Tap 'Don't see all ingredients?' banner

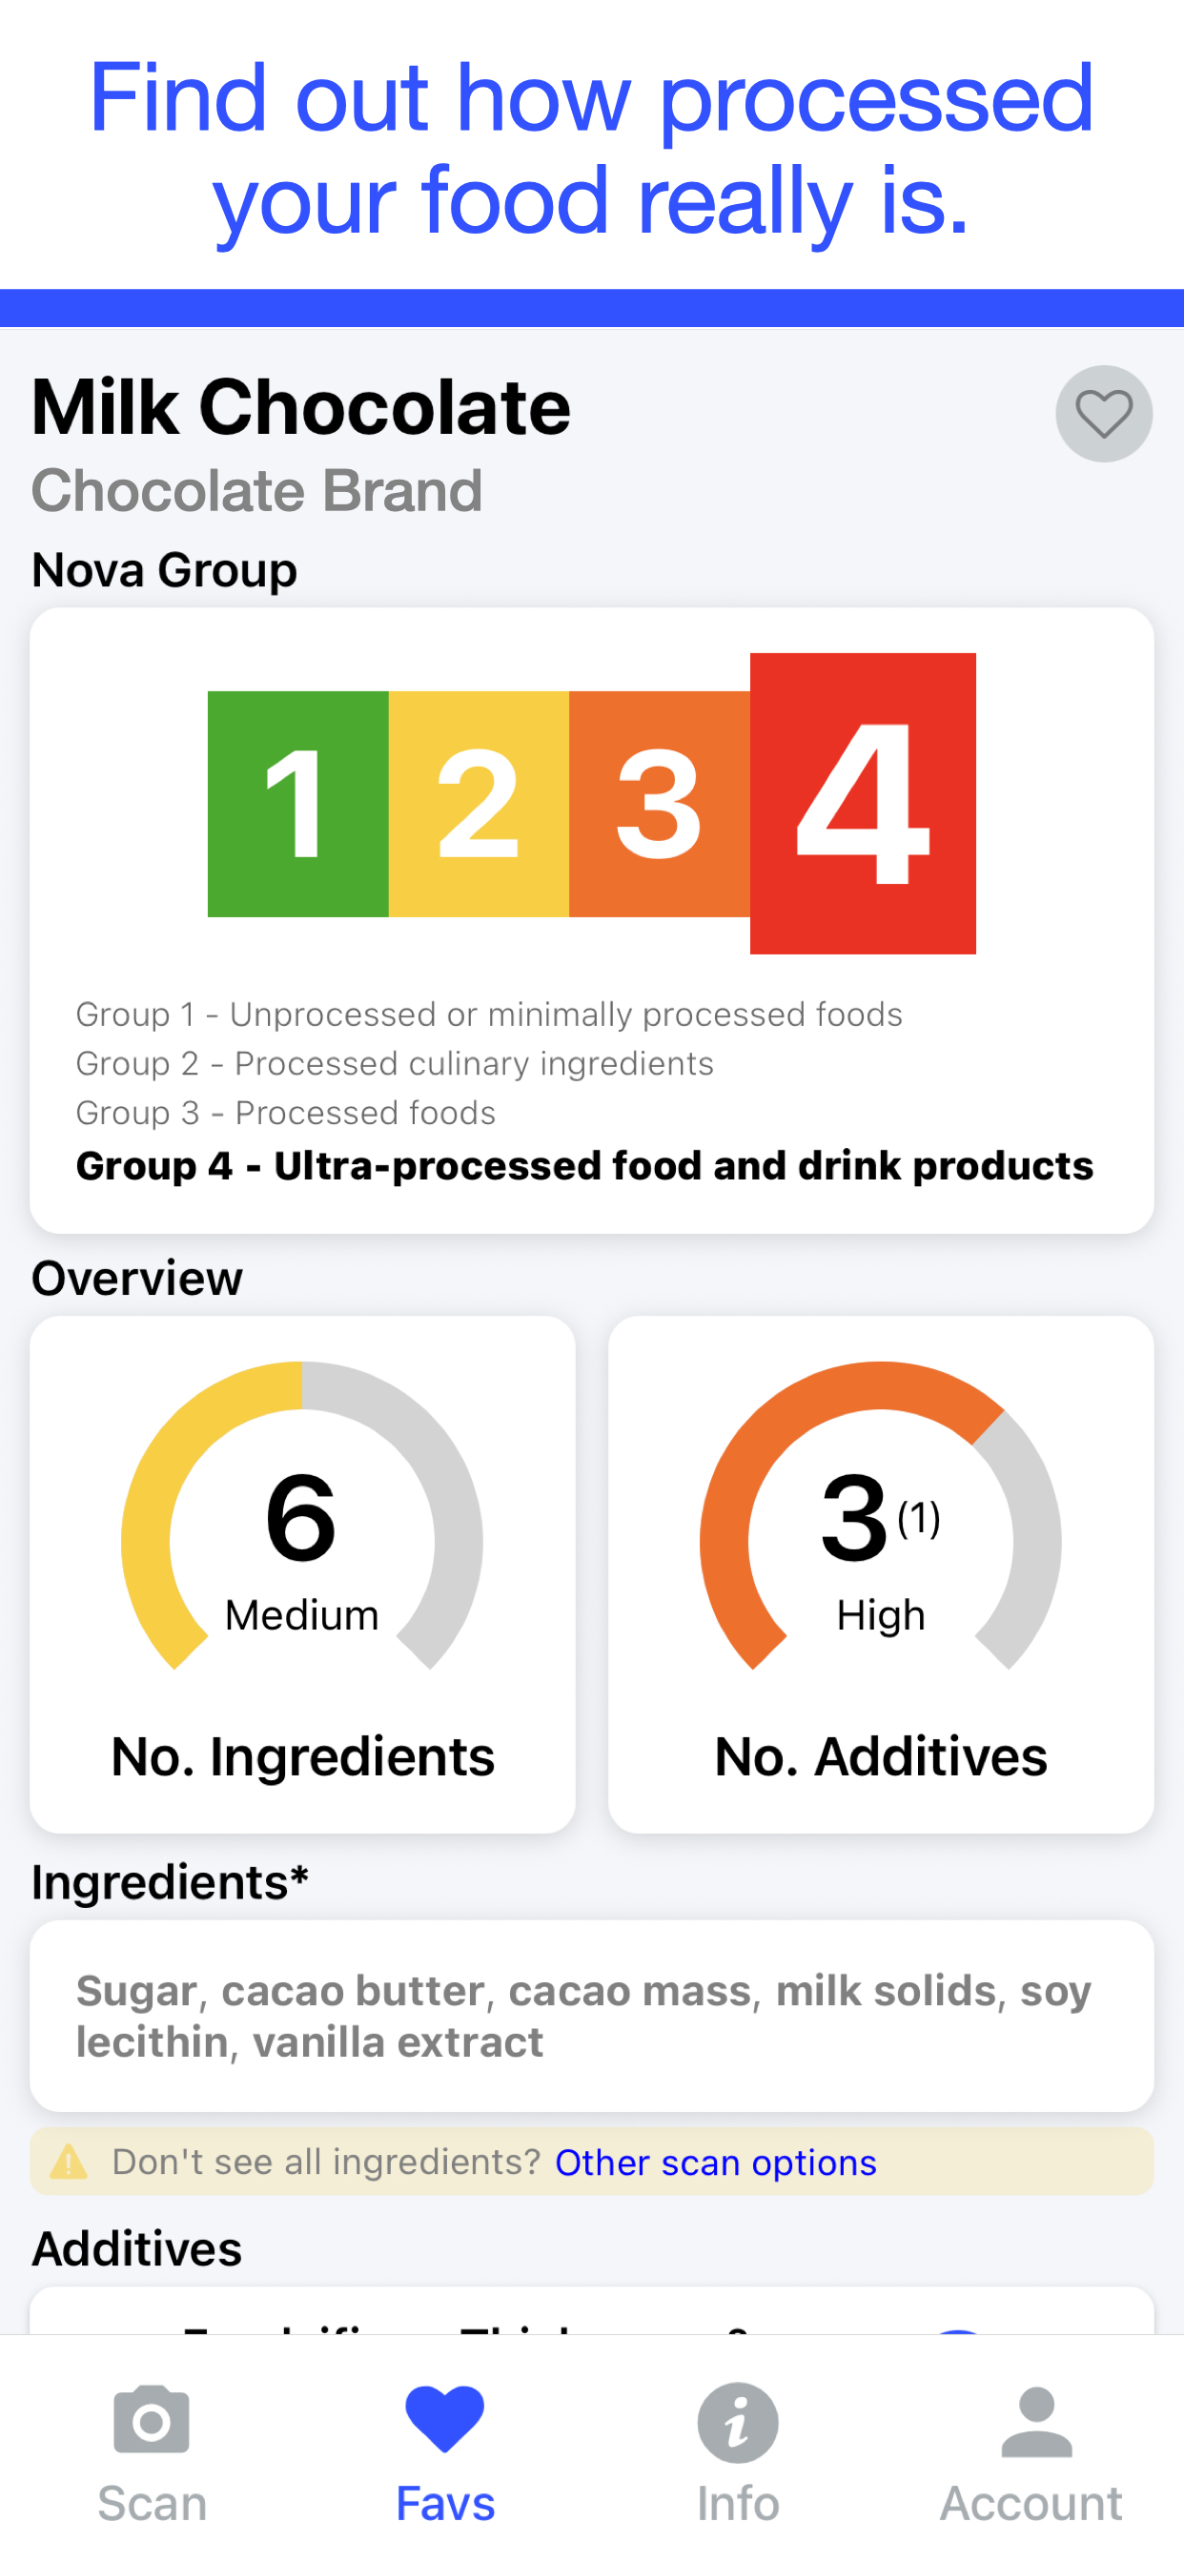tap(592, 2161)
